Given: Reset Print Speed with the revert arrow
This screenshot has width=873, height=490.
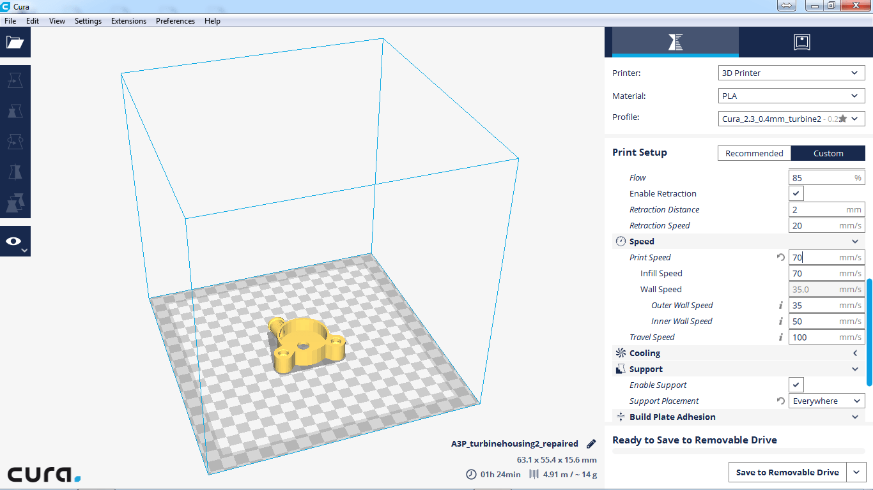Looking at the screenshot, I should pos(780,258).
